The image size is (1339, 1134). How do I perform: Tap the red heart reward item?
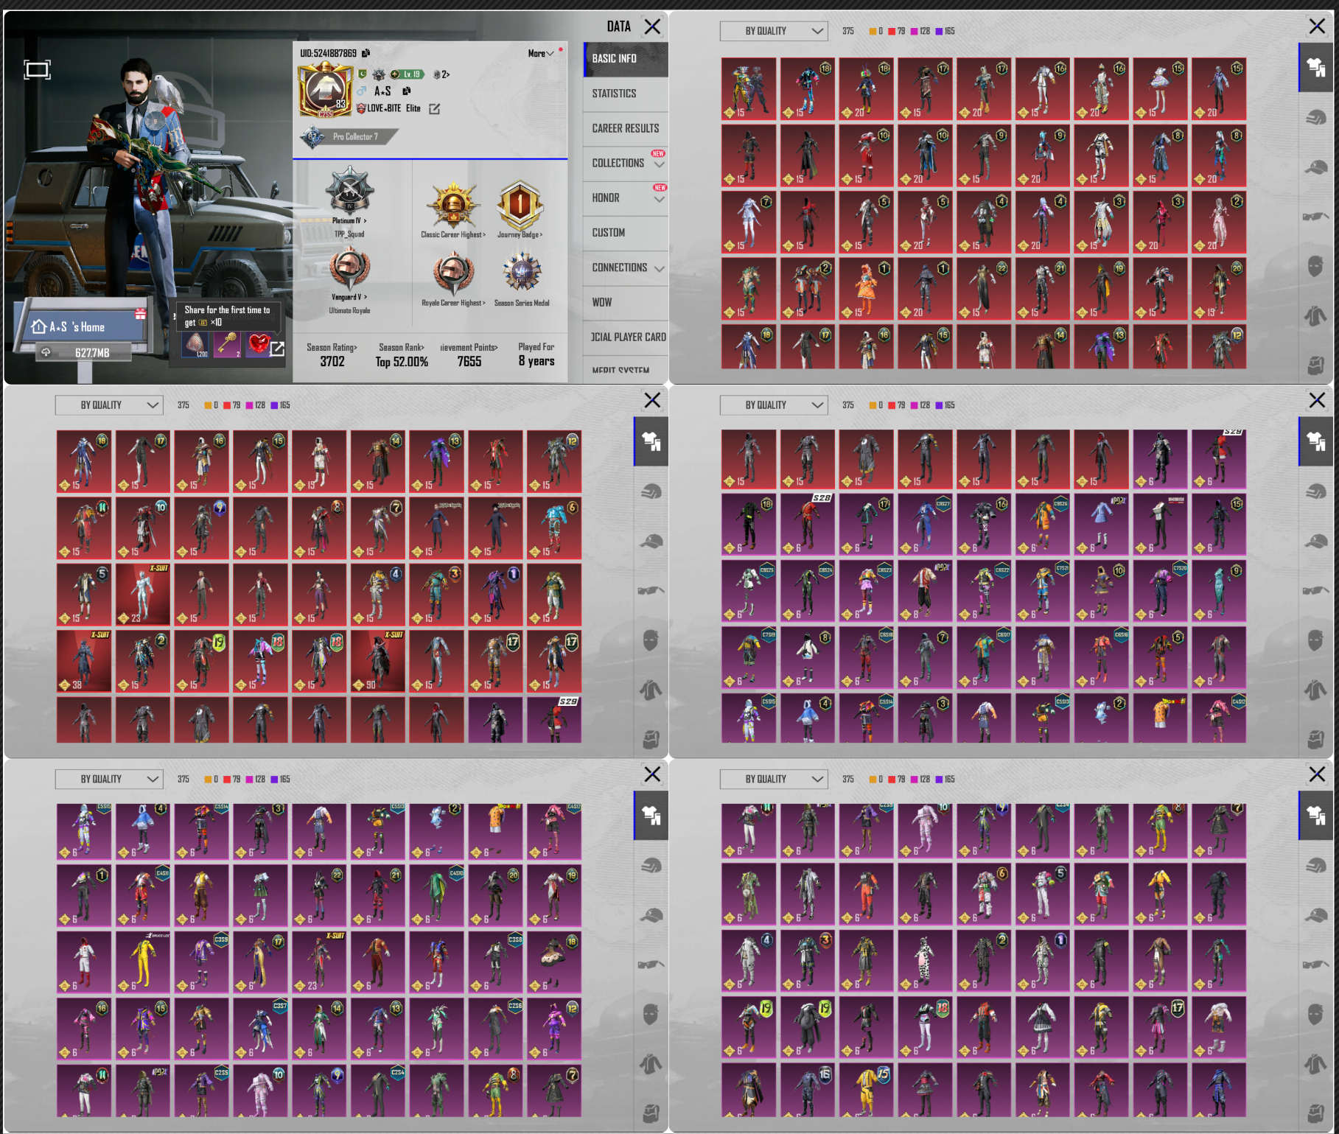[258, 344]
